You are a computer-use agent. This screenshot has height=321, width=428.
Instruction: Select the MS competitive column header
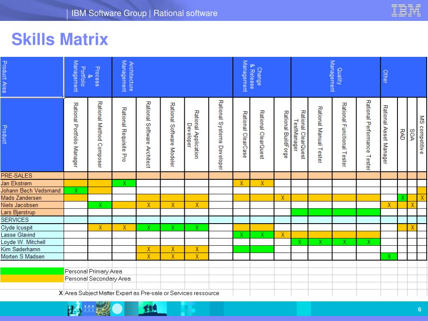point(422,135)
